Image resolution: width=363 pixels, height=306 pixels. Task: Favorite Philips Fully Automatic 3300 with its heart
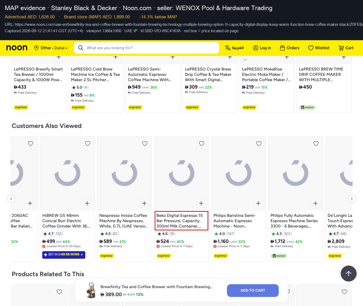click(316, 144)
